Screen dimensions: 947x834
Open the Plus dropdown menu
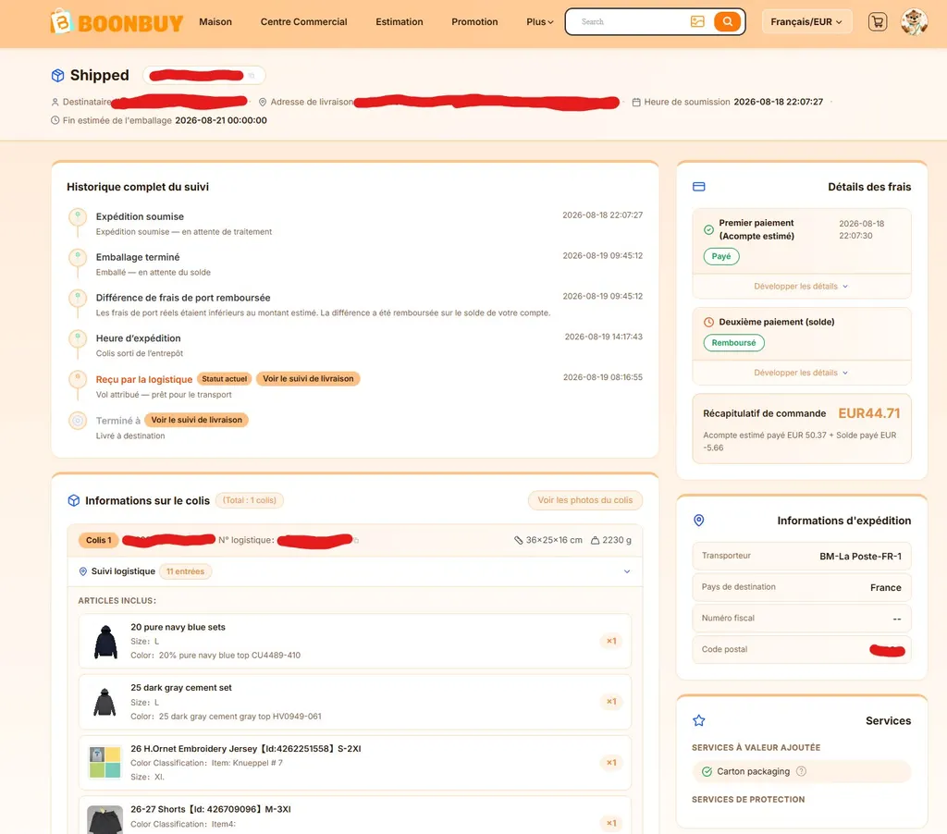pyautogui.click(x=539, y=22)
